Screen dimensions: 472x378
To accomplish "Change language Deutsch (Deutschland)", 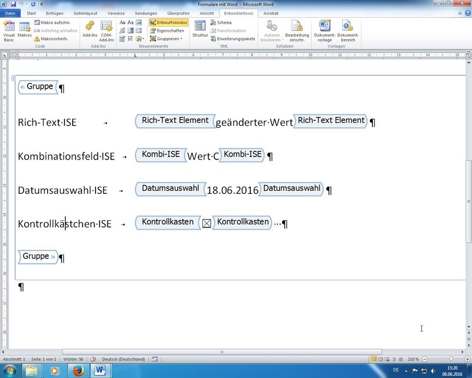I will 123,359.
